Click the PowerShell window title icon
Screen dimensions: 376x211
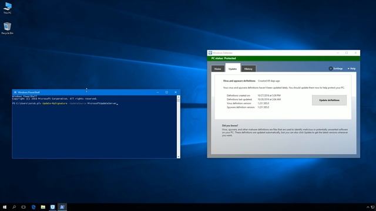pyautogui.click(x=15, y=93)
